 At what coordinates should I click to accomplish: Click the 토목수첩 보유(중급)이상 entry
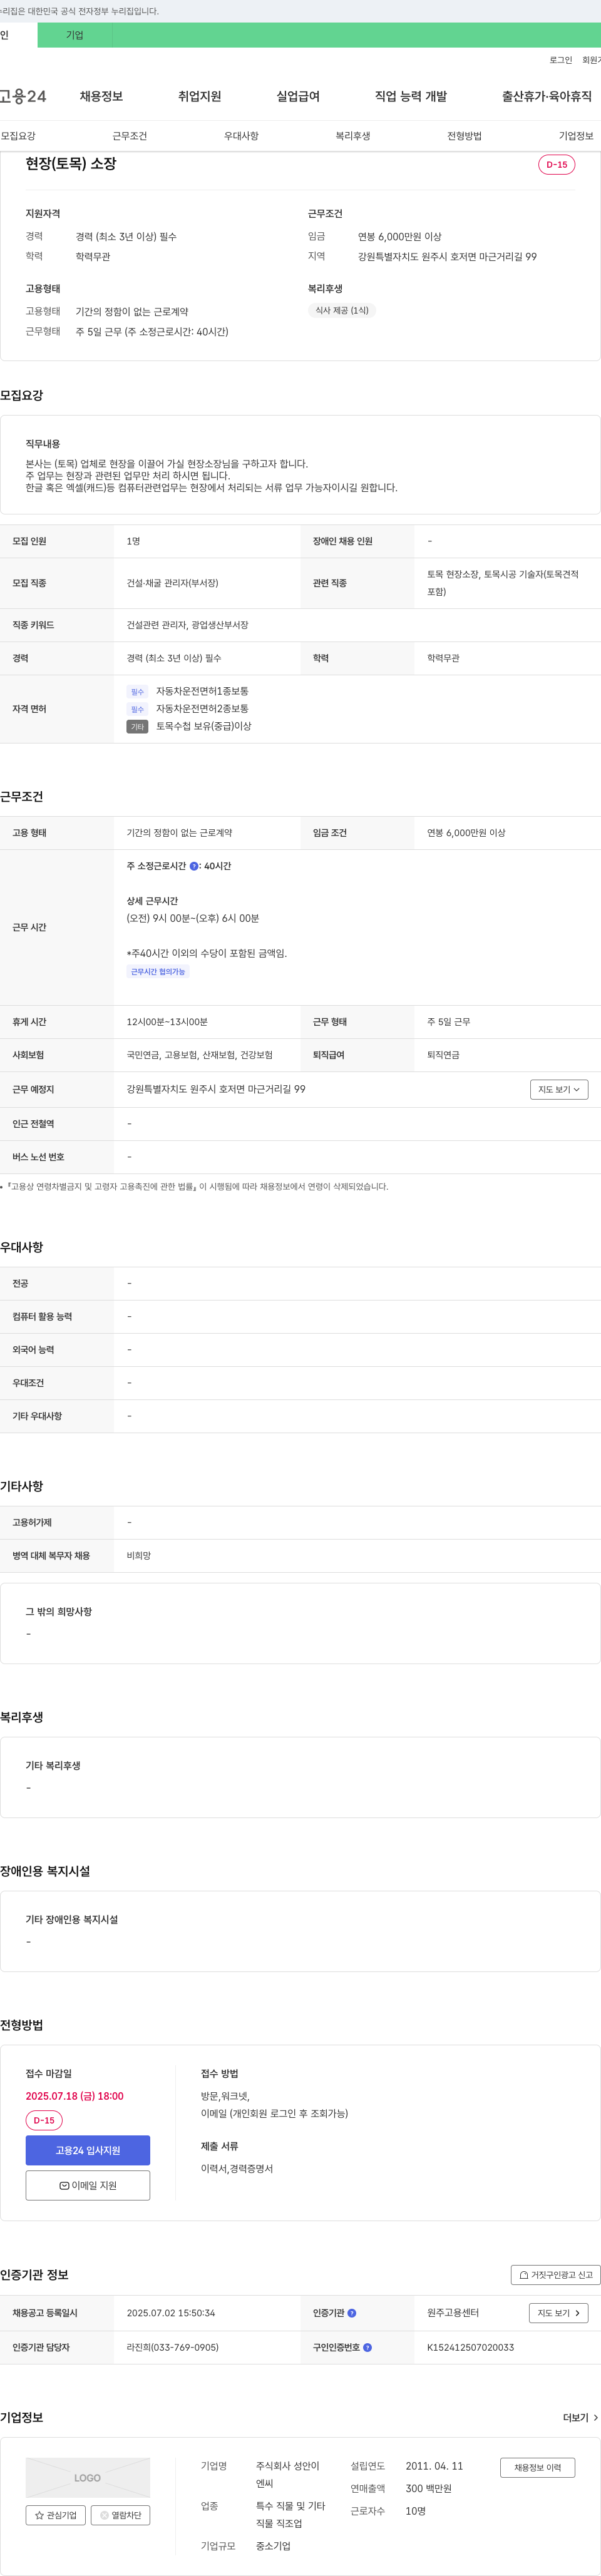tap(204, 726)
